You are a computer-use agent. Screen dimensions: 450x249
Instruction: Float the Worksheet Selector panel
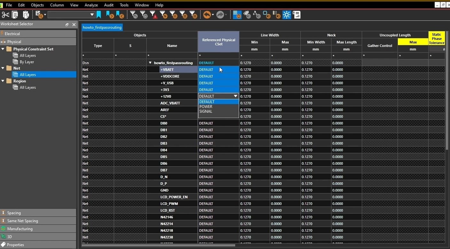pyautogui.click(x=67, y=25)
